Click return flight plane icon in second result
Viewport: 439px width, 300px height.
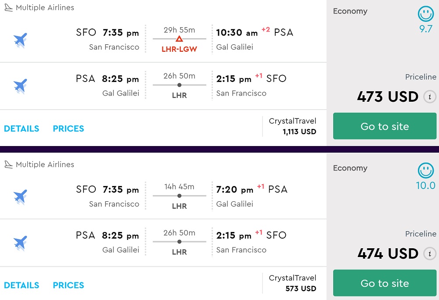[20, 242]
